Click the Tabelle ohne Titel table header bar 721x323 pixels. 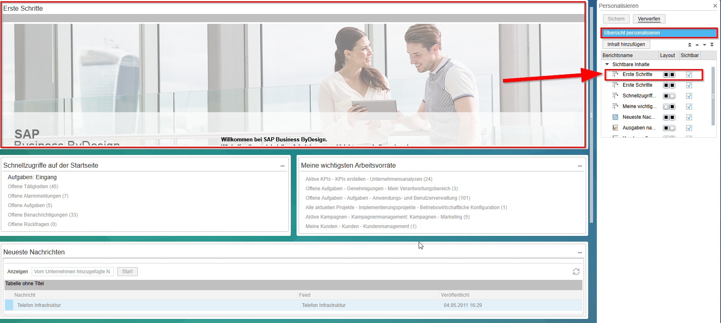[x=293, y=284]
